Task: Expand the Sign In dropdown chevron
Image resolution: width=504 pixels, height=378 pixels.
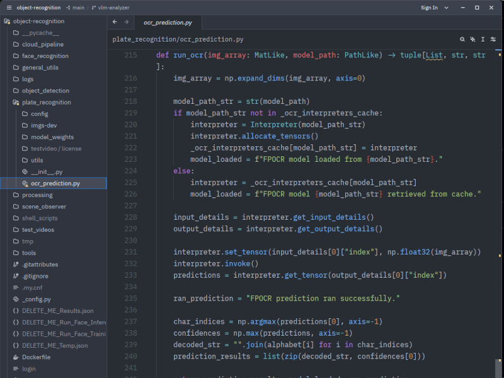Action: (446, 8)
